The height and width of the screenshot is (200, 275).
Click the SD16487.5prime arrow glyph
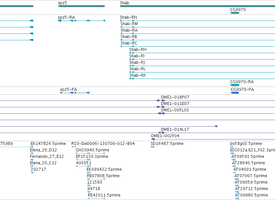[x=153, y=147]
